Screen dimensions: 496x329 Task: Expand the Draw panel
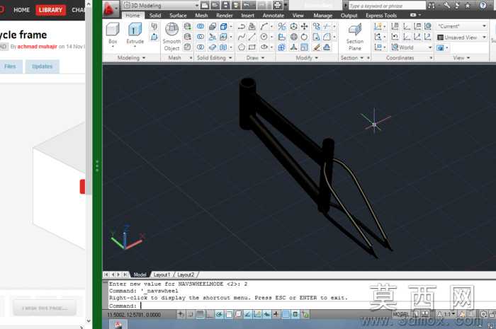255,58
